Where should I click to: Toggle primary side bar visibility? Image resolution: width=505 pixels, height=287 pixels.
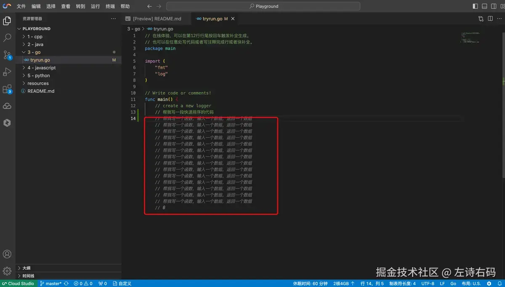coord(475,6)
